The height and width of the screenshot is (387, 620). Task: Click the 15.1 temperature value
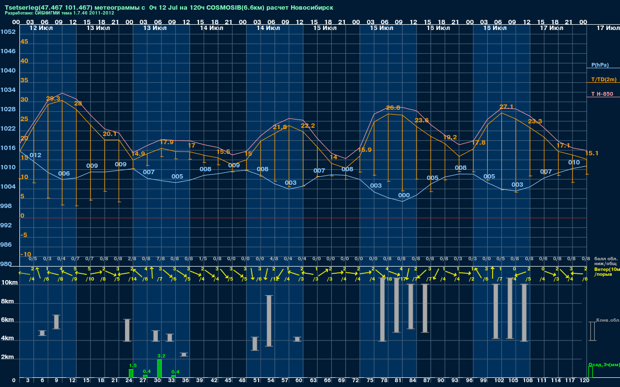(593, 153)
